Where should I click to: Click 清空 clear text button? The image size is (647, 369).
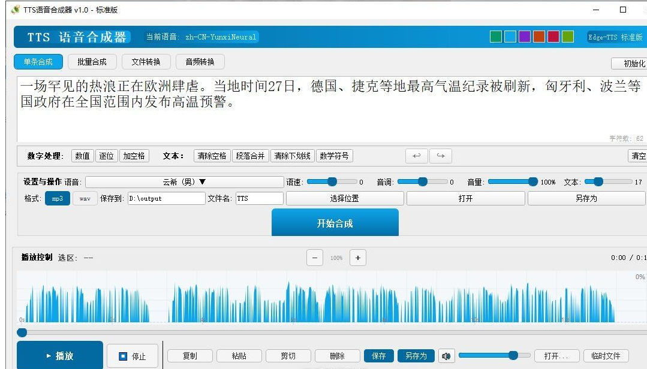click(x=637, y=156)
